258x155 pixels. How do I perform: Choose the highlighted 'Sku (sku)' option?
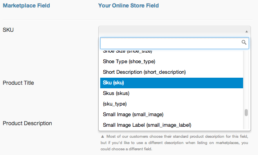pyautogui.click(x=171, y=83)
